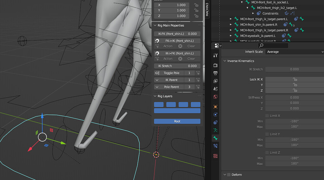Toggle the first rig layer button
The image size is (324, 180).
point(159,105)
